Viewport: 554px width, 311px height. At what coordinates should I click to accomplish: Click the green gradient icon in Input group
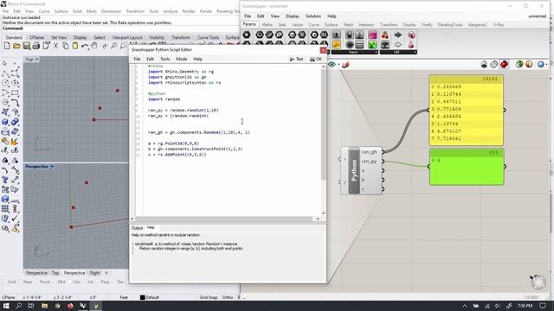point(372,45)
